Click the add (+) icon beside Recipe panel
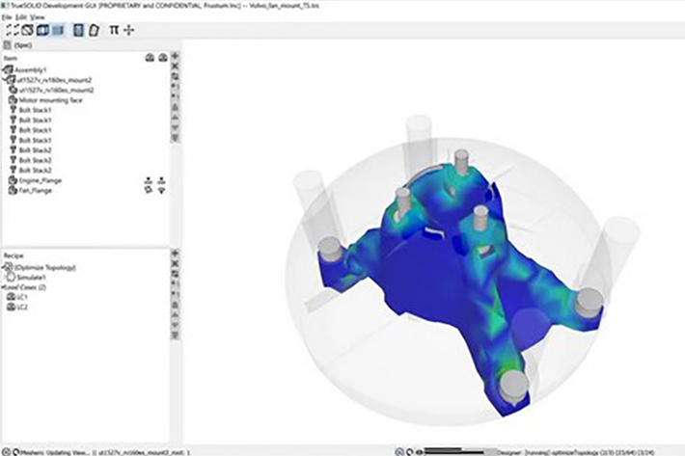This screenshot has height=456, width=685. click(175, 255)
